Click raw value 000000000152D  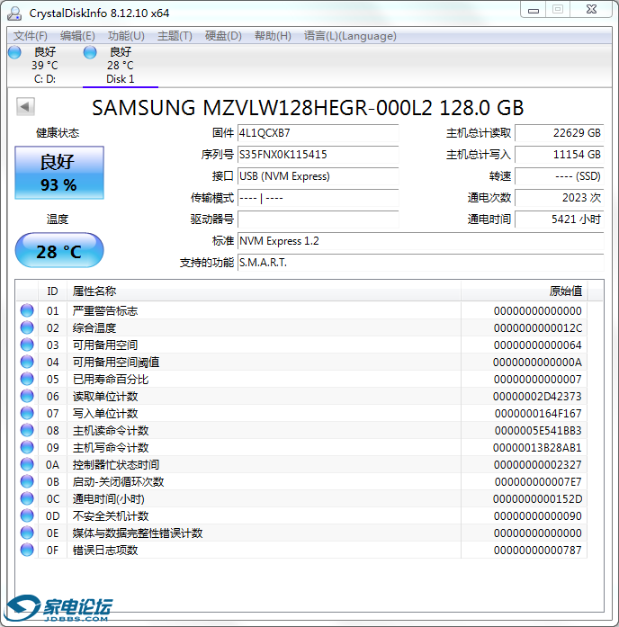pos(537,499)
